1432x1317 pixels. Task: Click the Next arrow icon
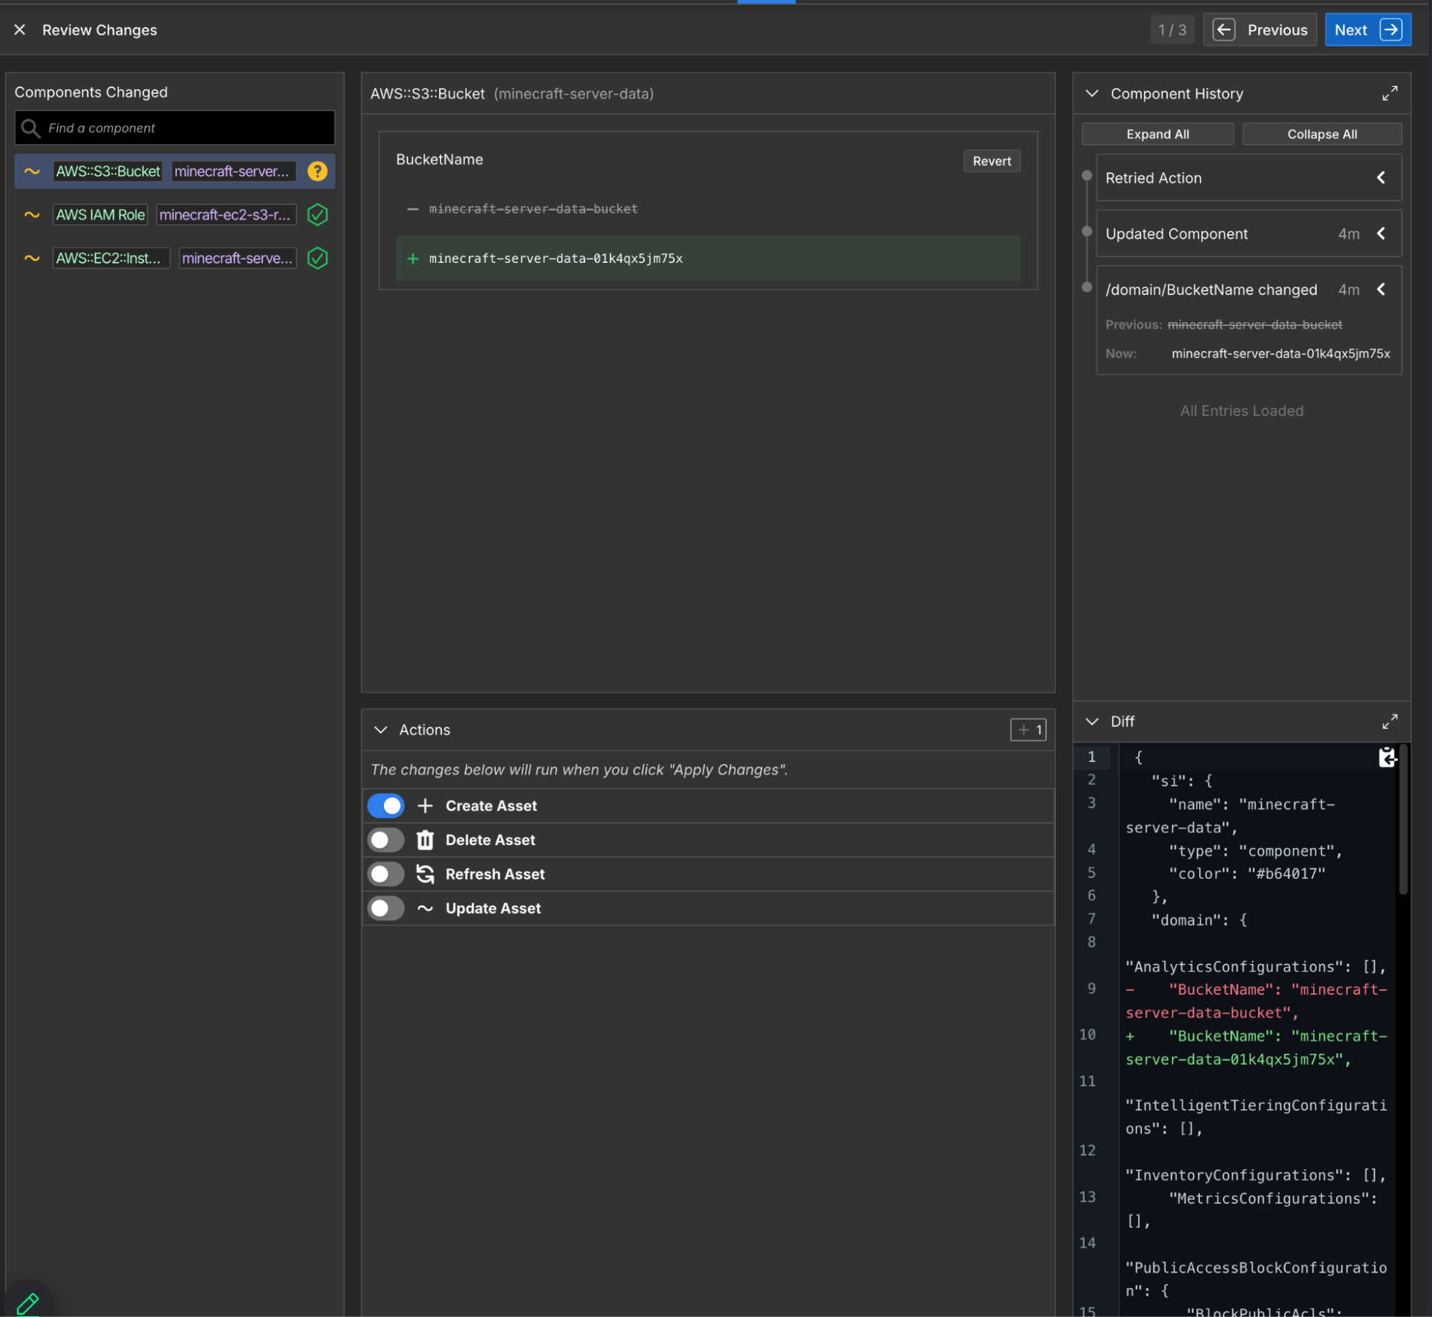pyautogui.click(x=1390, y=30)
